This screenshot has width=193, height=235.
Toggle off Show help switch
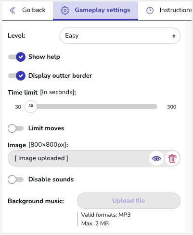(x=17, y=57)
